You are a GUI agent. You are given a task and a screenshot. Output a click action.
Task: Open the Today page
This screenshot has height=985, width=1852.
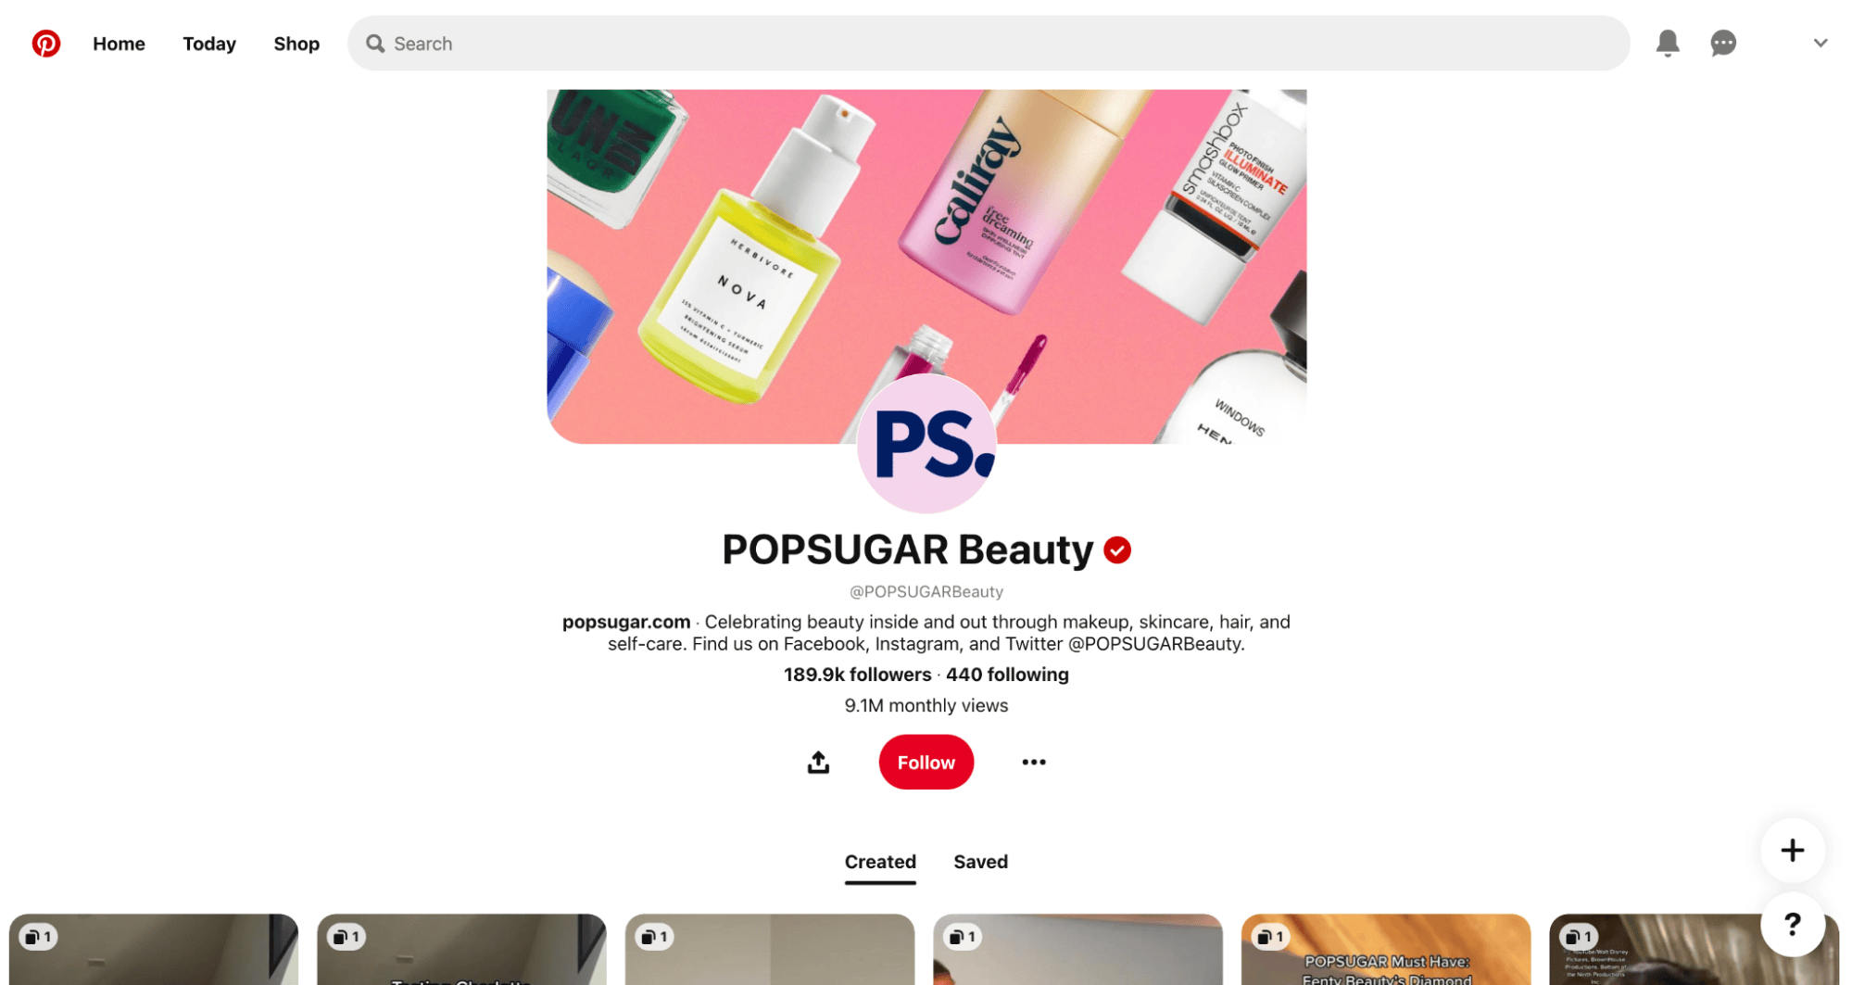click(x=209, y=44)
